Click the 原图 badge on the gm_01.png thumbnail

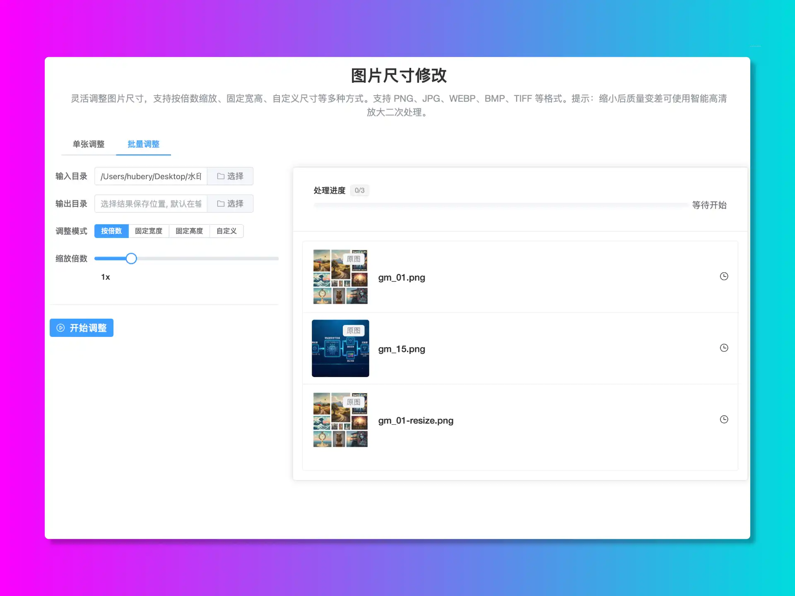click(x=354, y=259)
